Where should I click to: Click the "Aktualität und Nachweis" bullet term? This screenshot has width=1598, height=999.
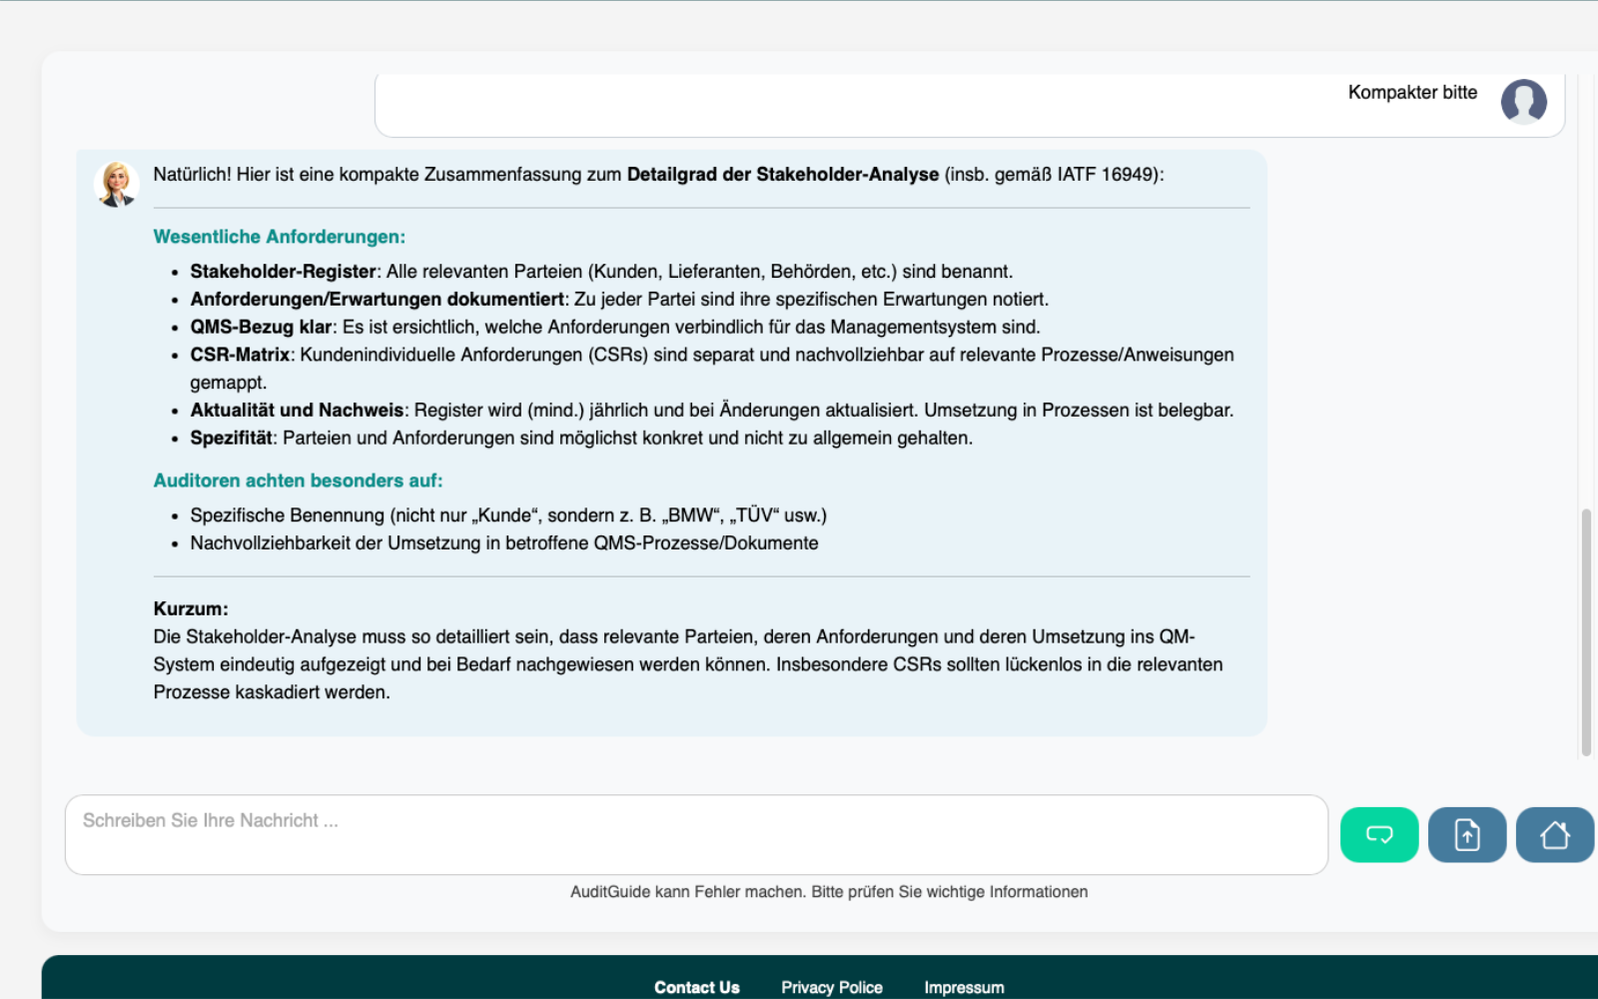pos(297,411)
